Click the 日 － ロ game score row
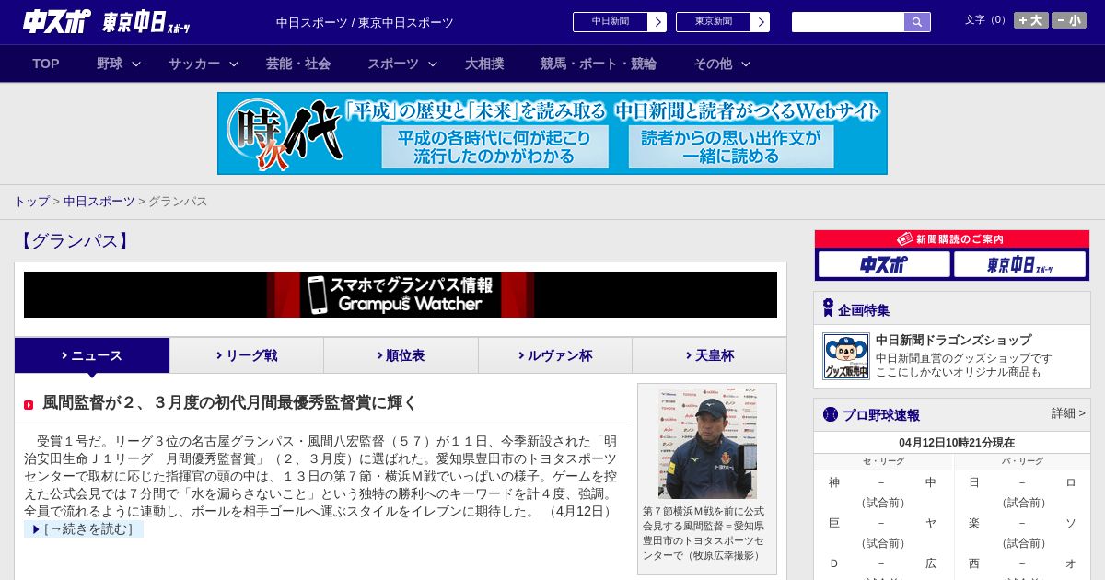Screen dimensions: 1105x580 1022,482
